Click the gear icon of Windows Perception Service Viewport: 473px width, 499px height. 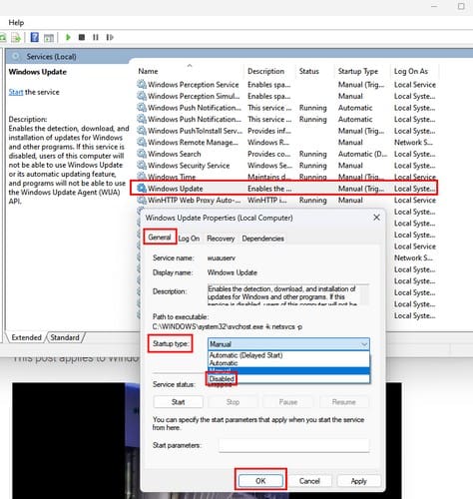(x=142, y=84)
